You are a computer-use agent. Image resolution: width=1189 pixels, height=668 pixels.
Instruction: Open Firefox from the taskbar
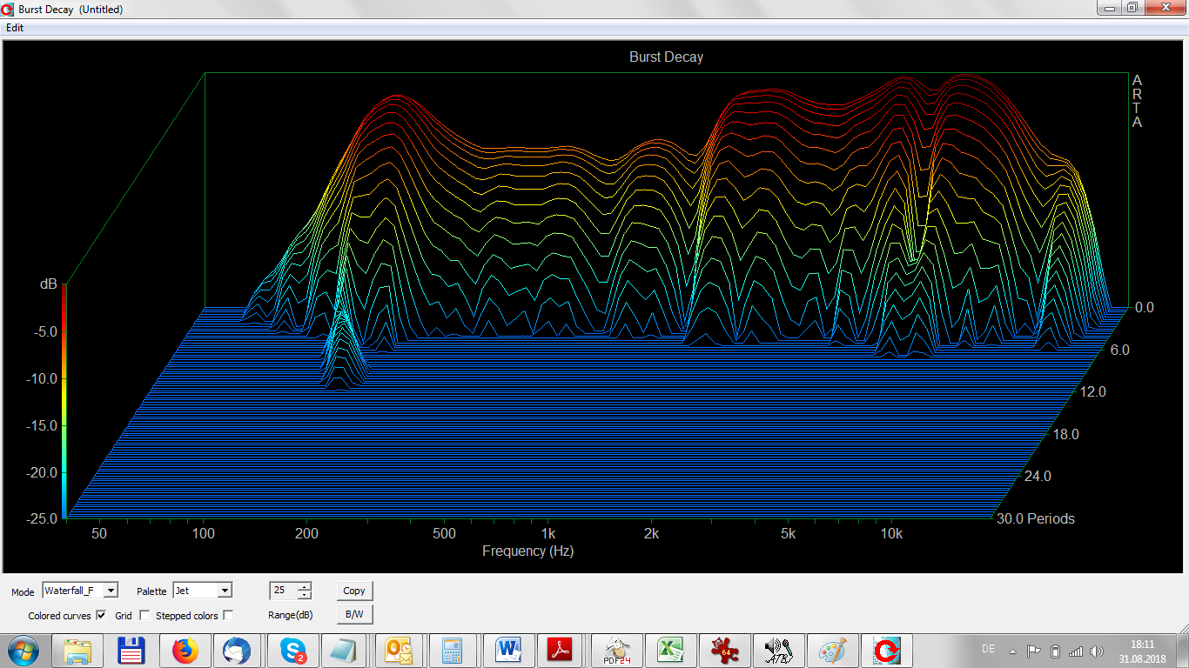[185, 650]
